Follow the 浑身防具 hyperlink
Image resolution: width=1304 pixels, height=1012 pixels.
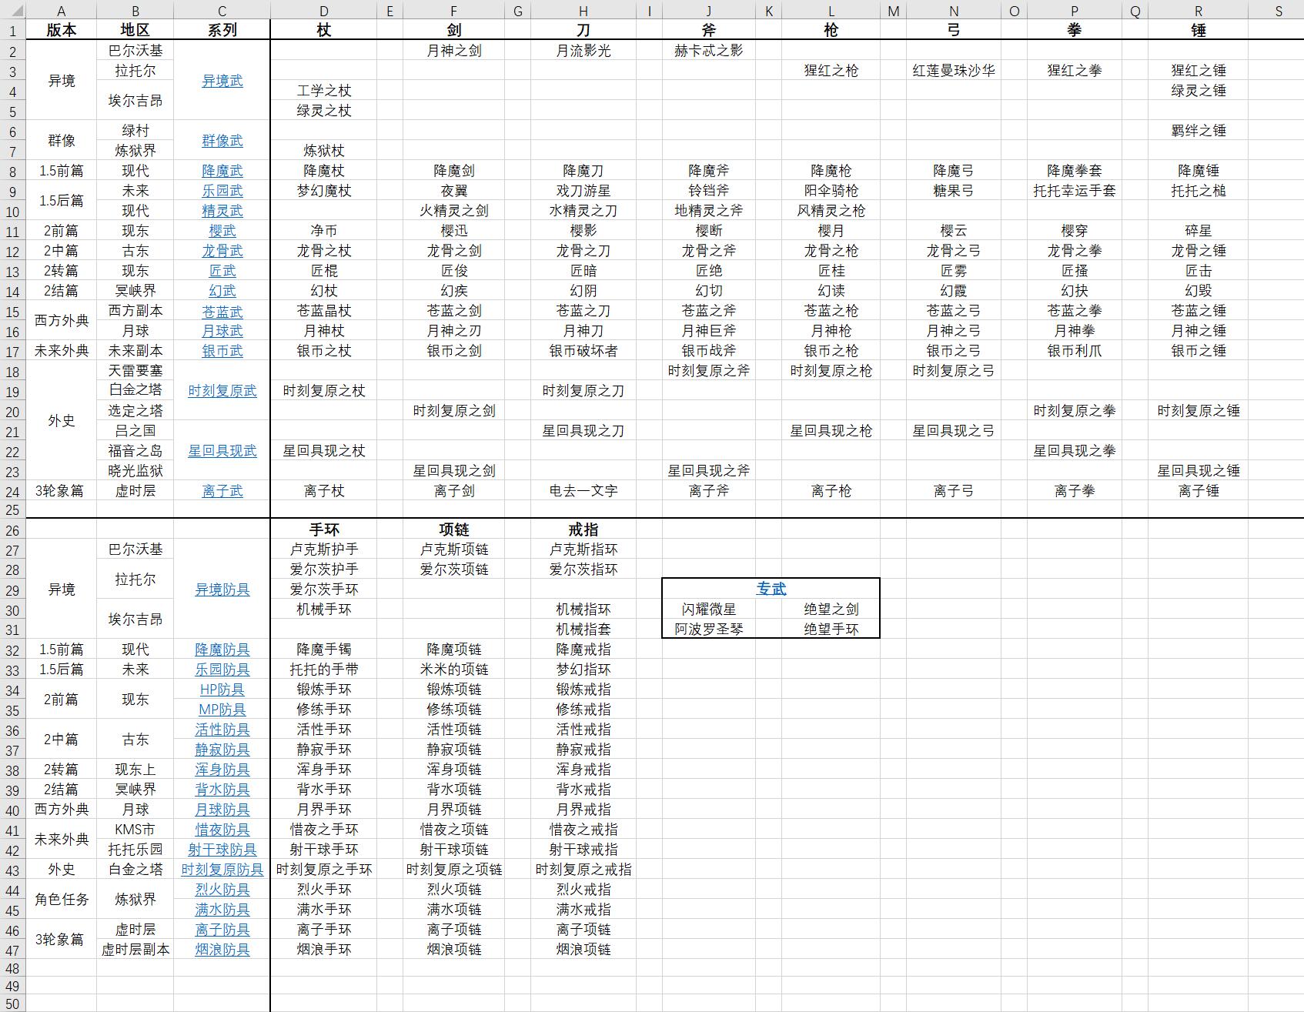[222, 770]
